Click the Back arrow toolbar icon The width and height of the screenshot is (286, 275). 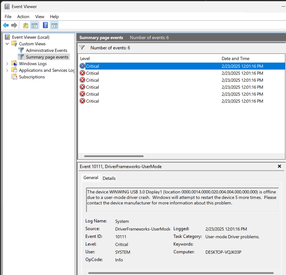(x=6, y=25)
